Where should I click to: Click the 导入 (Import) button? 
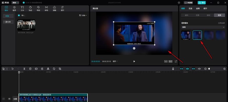point(21,15)
